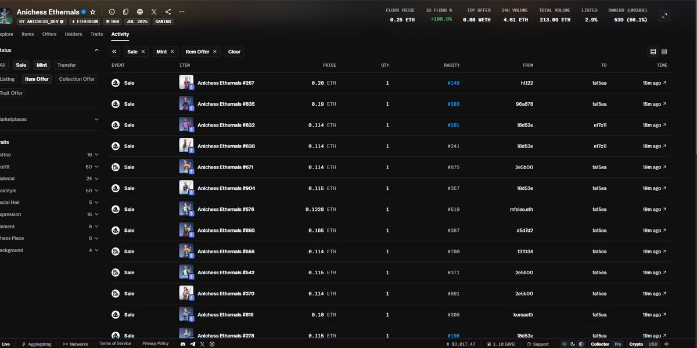This screenshot has height=348, width=697.
Task: Star the Anichess Ethernals collection as favorite
Action: tap(93, 12)
